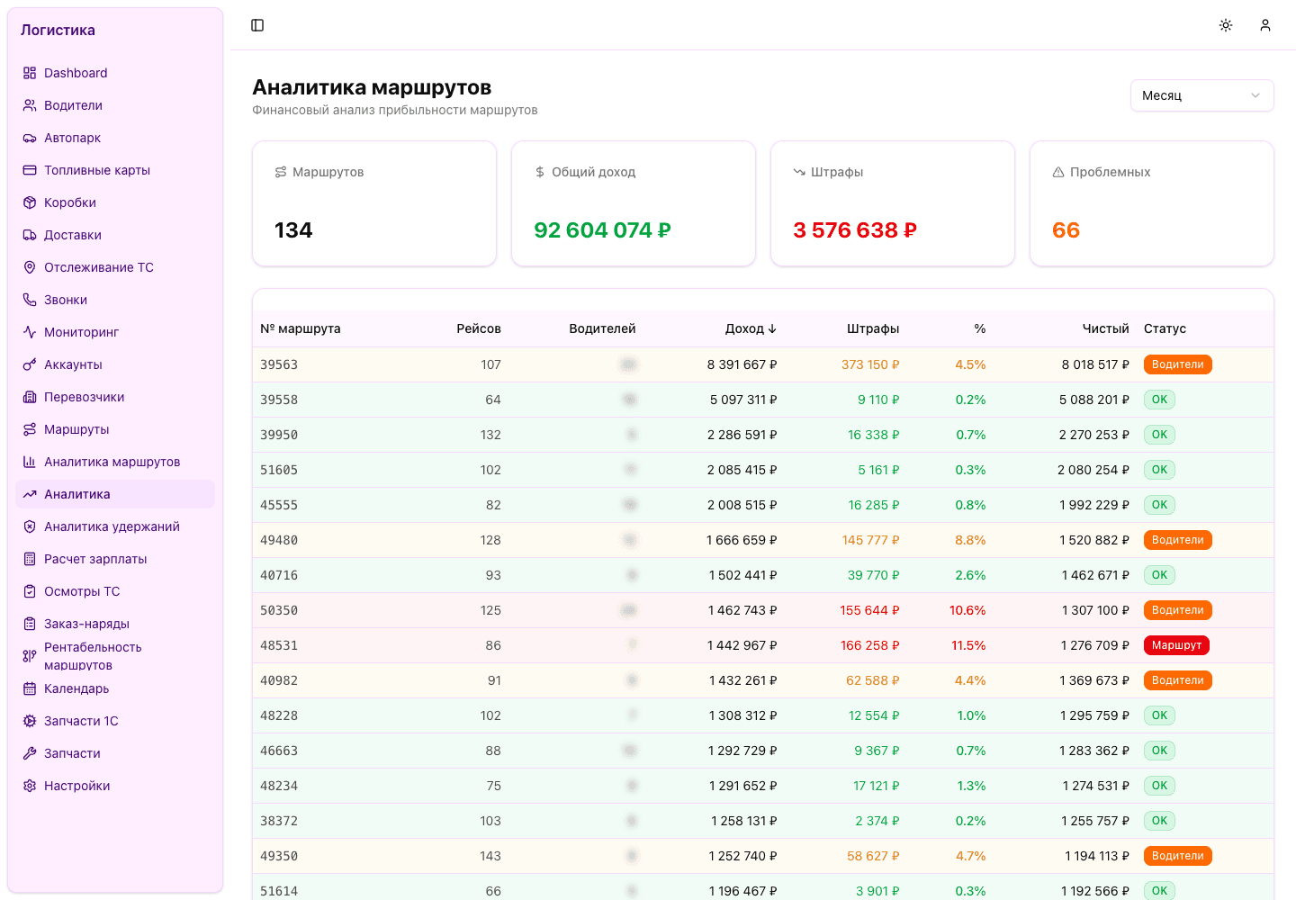The width and height of the screenshot is (1296, 900).
Task: Click the Перевозчики building icon
Action: point(30,397)
